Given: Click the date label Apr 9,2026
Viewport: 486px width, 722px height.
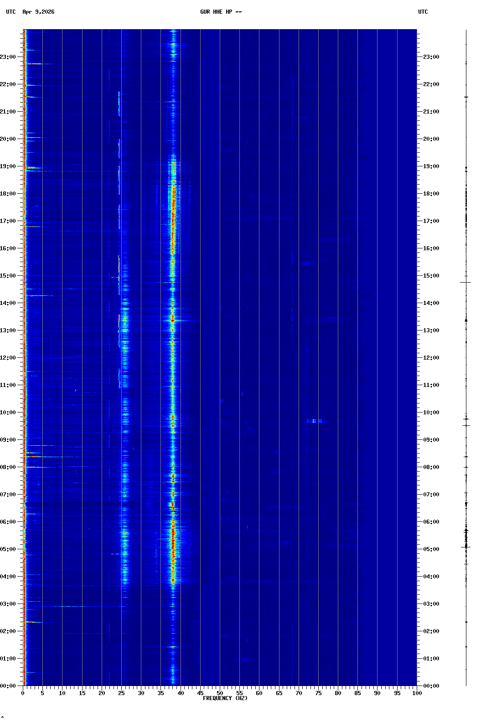Looking at the screenshot, I should click(38, 12).
